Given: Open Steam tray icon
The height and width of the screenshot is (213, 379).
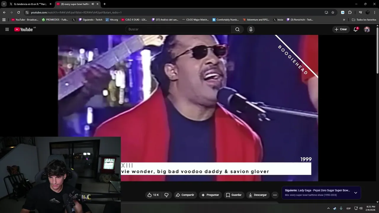Looking at the screenshot, I should pyautogui.click(x=335, y=208).
